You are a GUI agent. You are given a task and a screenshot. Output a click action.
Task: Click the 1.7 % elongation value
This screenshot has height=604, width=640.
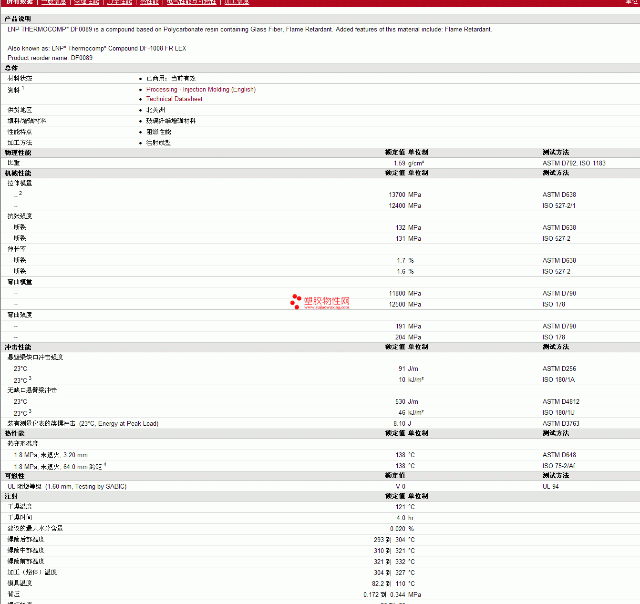click(405, 260)
